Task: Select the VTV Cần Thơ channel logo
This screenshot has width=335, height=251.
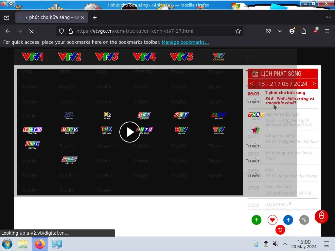Action: [x=219, y=57]
